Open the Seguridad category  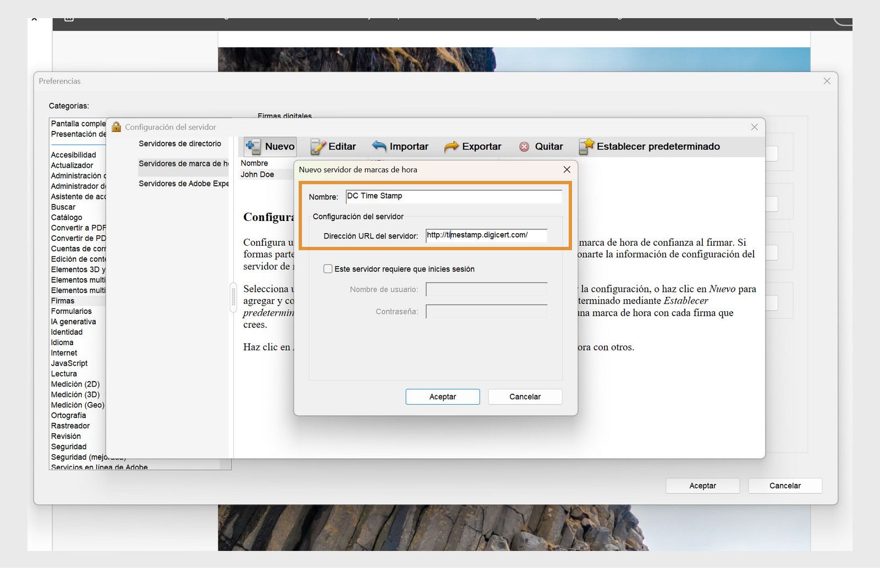point(68,446)
